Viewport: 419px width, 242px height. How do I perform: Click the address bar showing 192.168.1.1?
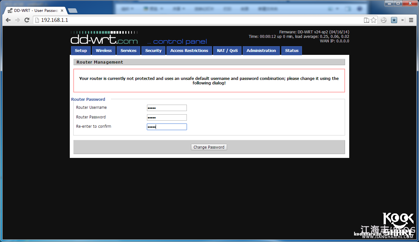click(x=193, y=20)
